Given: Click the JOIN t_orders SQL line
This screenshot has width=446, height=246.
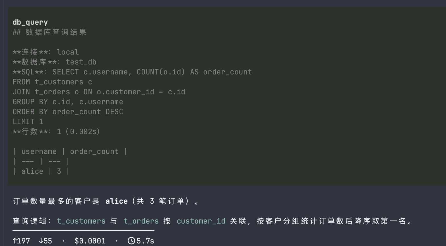Looking at the screenshot, I should pos(99,92).
